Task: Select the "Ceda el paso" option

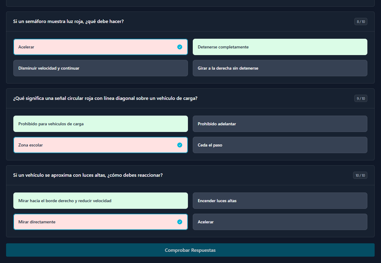Action: (280, 145)
